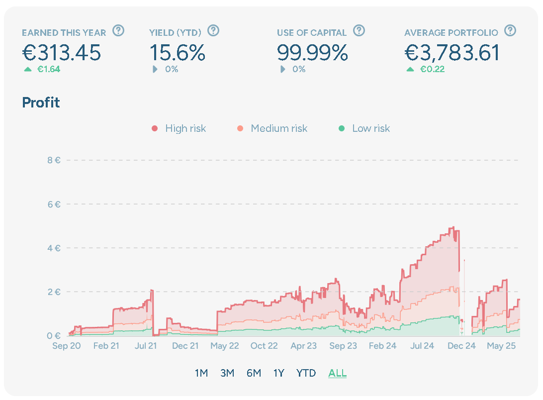Open the Use of Capital help icon

tap(359, 31)
